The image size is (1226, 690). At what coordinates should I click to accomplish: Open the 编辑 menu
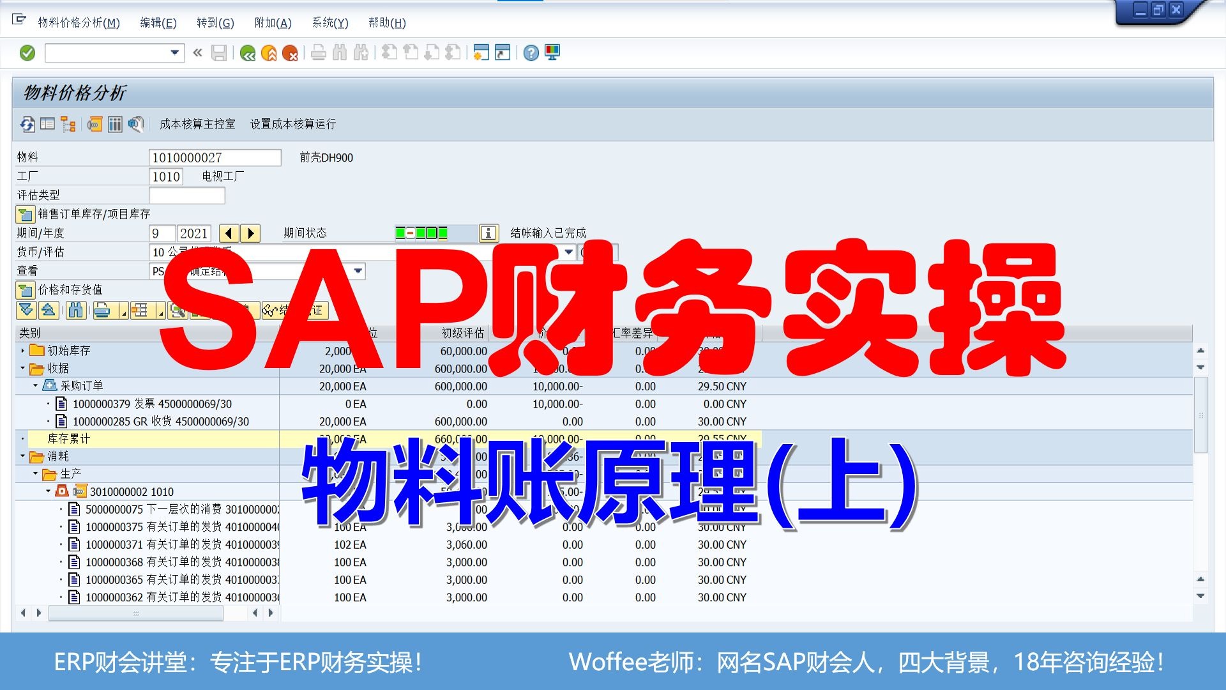pos(158,23)
